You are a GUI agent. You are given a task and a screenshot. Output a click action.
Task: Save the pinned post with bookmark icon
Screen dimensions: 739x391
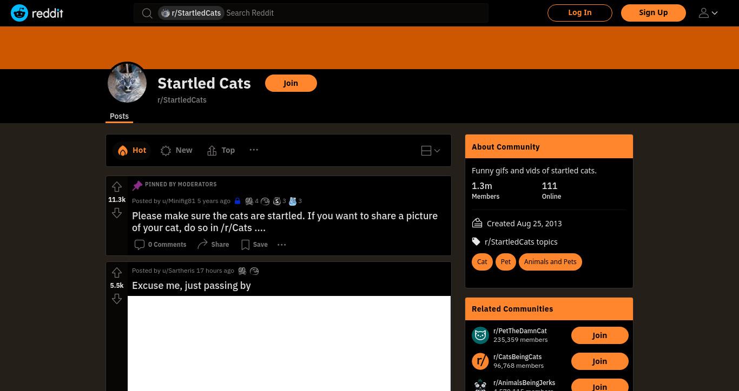(254, 245)
